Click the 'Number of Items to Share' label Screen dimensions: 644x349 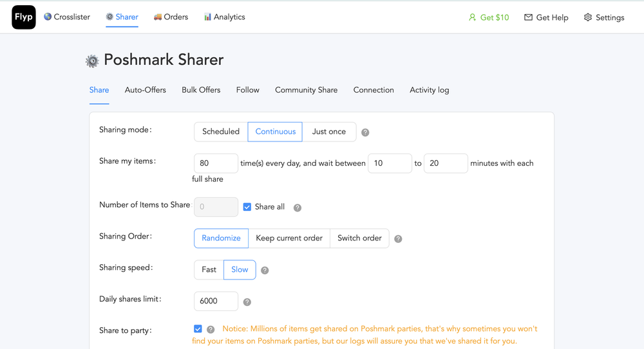pyautogui.click(x=144, y=204)
